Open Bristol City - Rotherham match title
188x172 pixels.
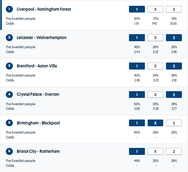[x=38, y=151]
